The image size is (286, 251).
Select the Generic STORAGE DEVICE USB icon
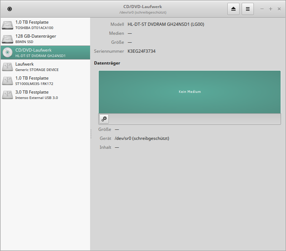click(x=8, y=67)
